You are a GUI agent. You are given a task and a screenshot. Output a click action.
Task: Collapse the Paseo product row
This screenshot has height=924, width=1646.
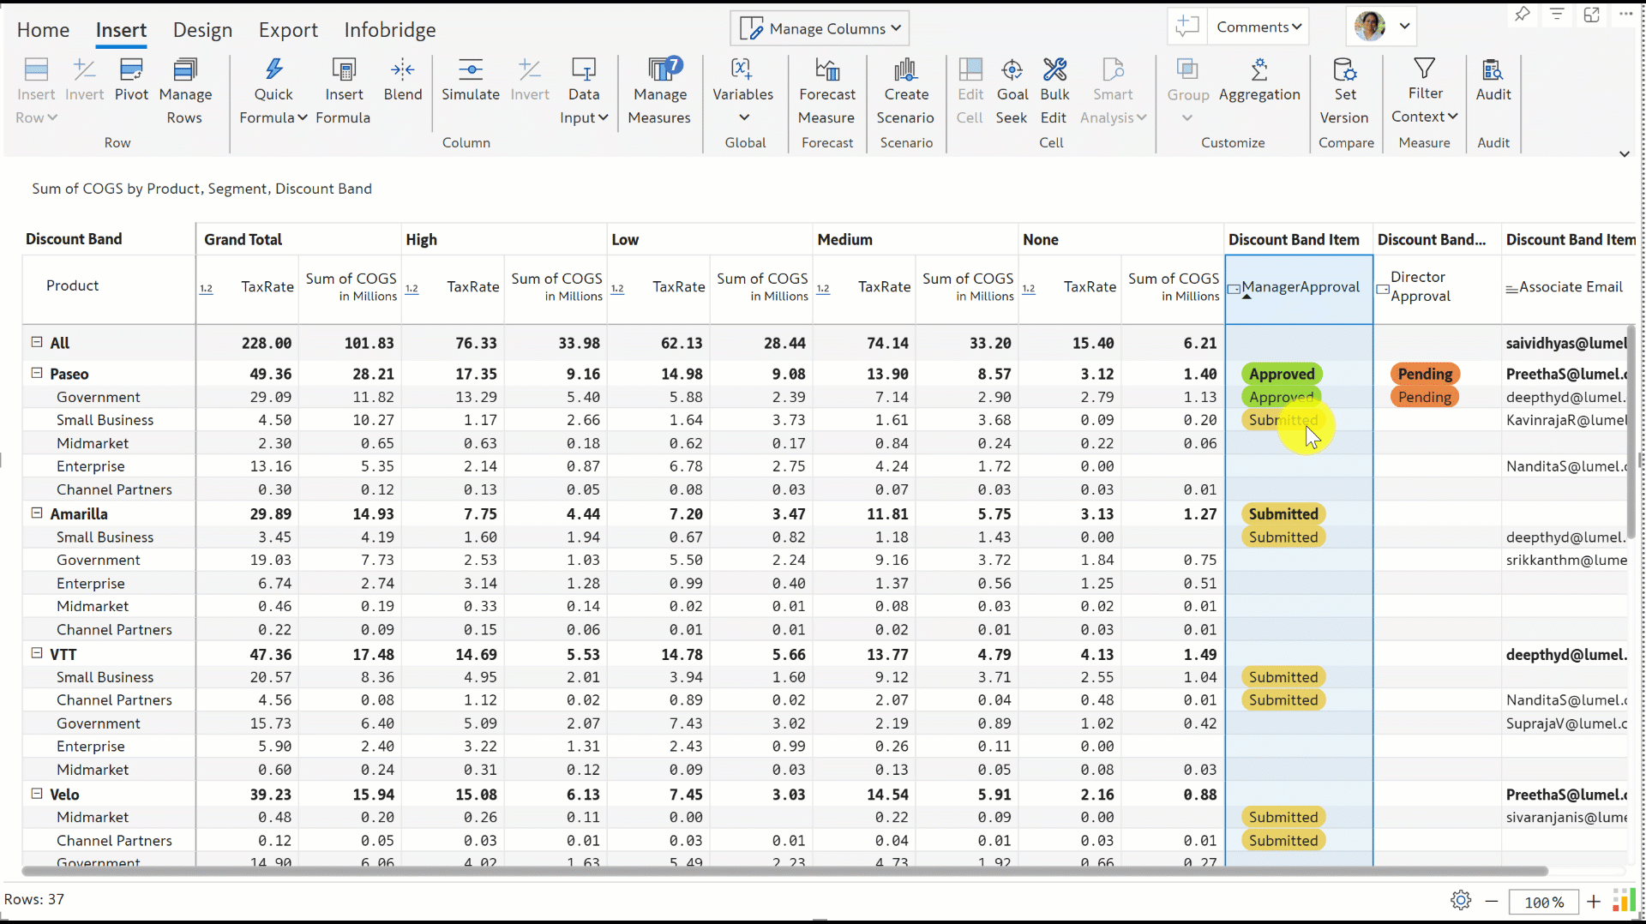pos(37,373)
